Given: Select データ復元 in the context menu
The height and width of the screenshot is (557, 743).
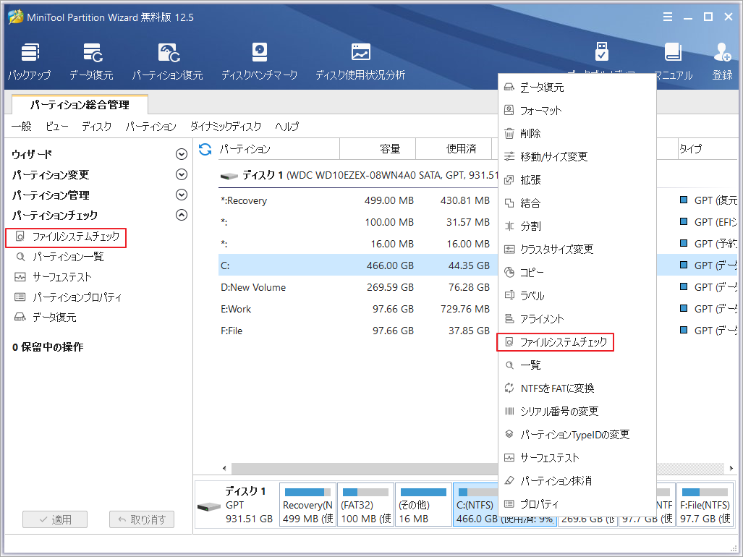Looking at the screenshot, I should (577, 88).
